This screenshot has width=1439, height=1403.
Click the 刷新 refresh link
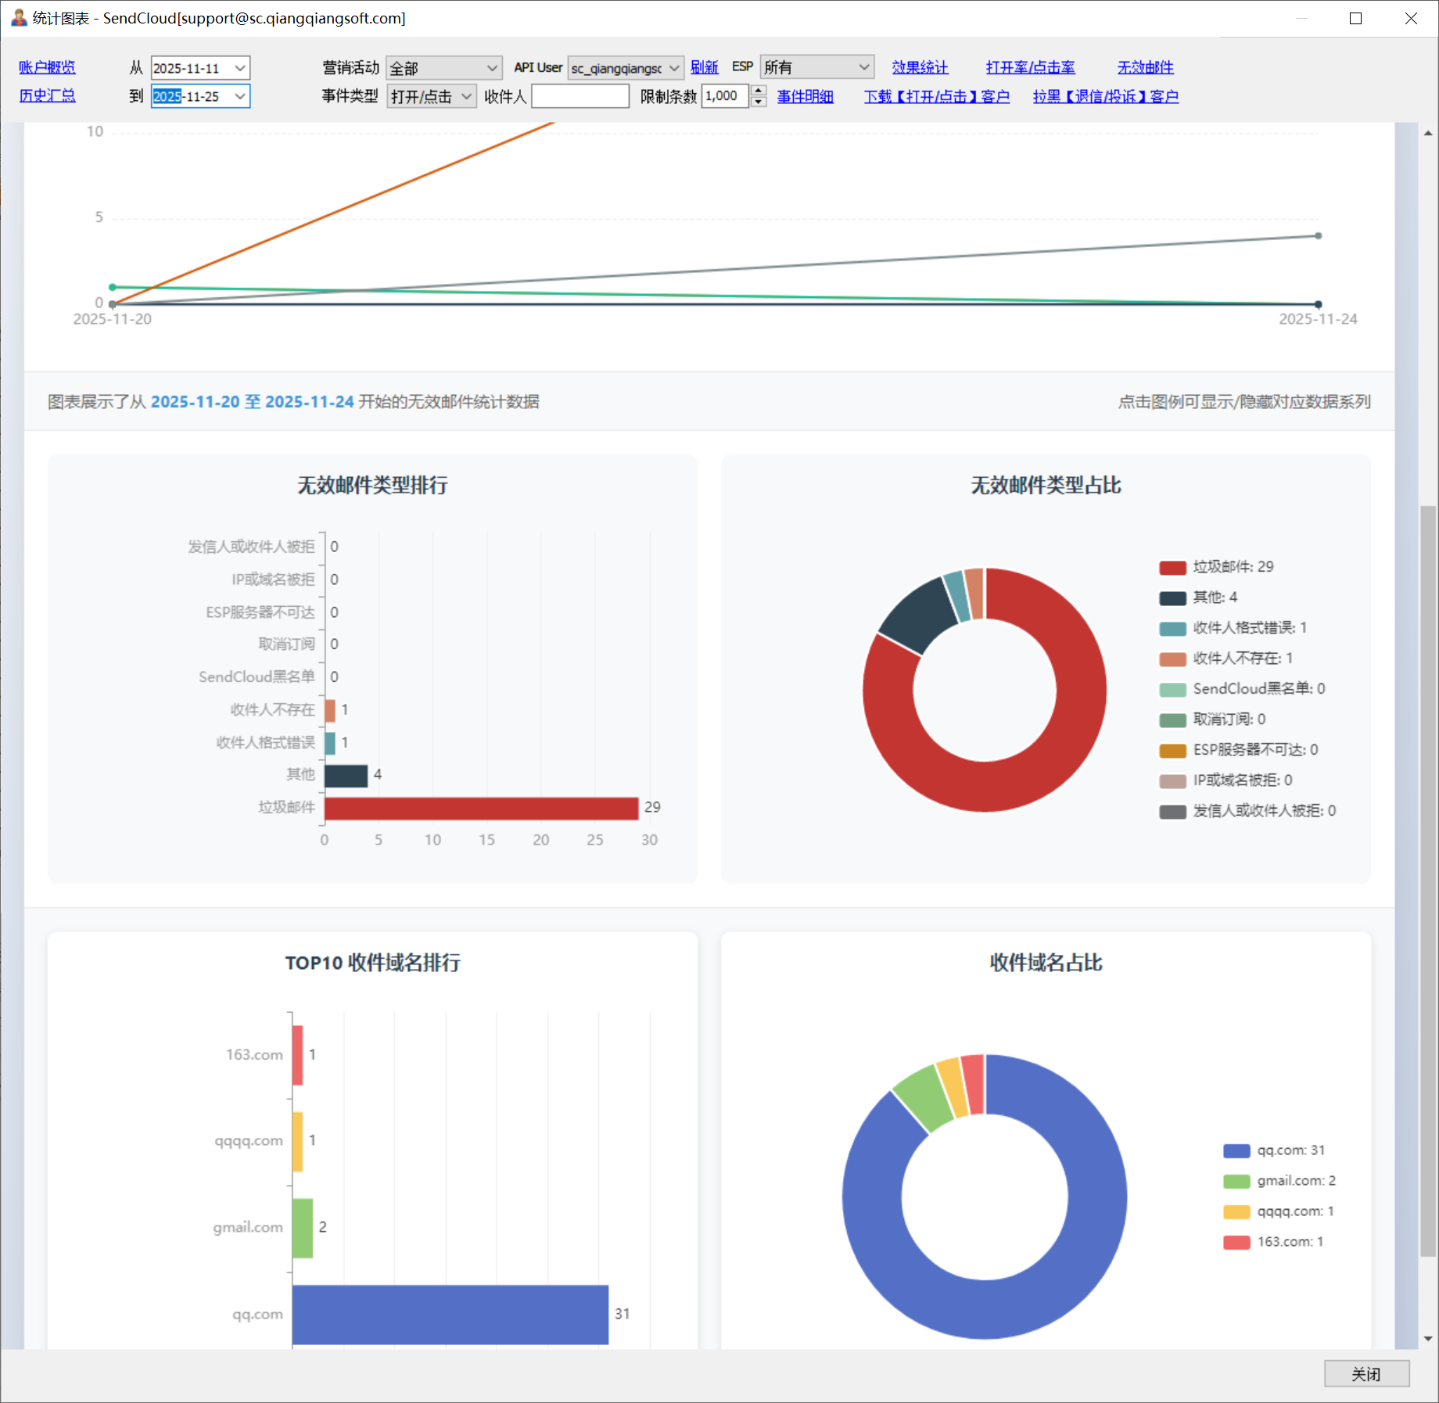pyautogui.click(x=704, y=67)
